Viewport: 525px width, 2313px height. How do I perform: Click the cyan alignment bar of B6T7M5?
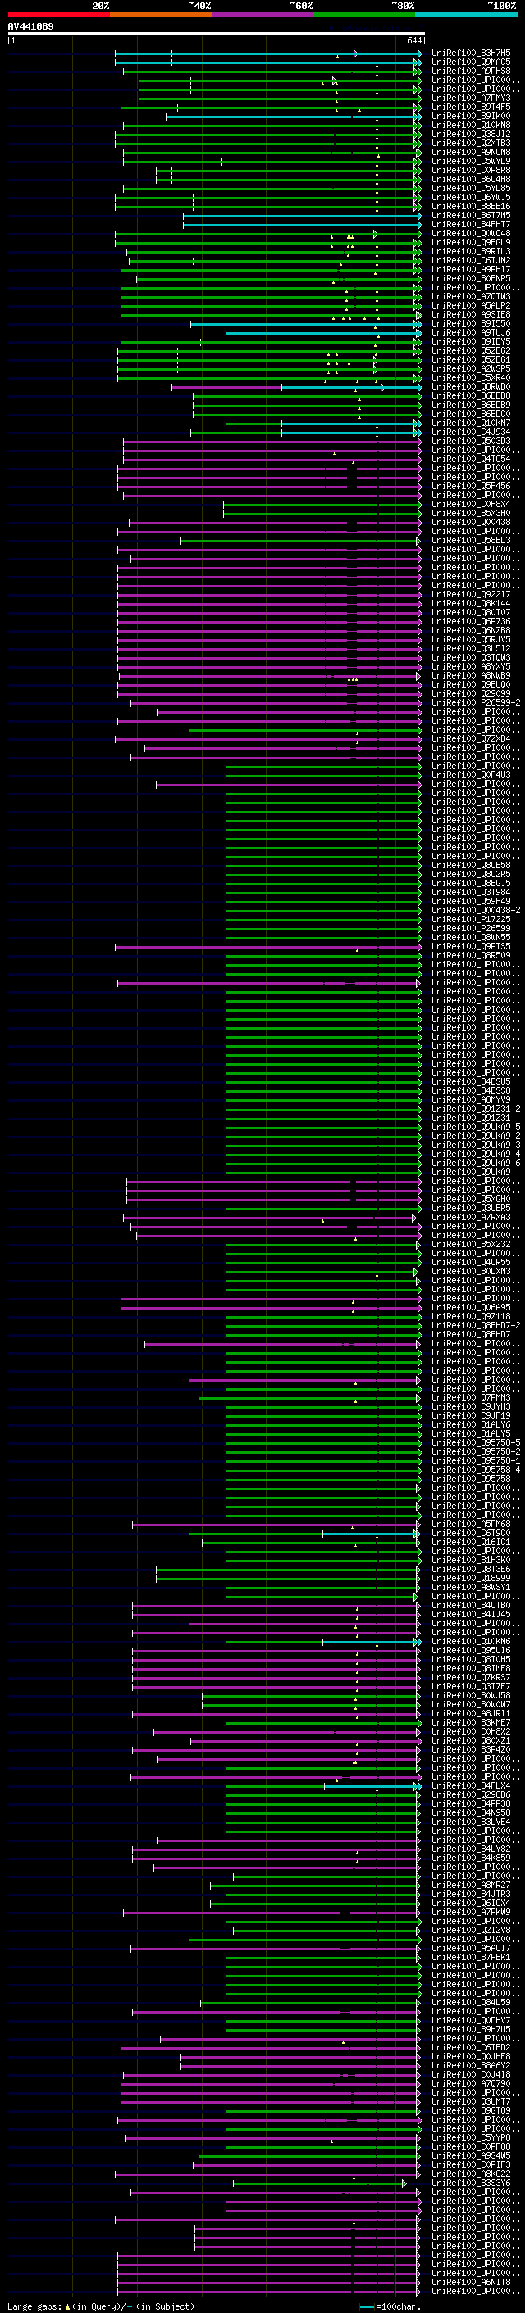302,216
